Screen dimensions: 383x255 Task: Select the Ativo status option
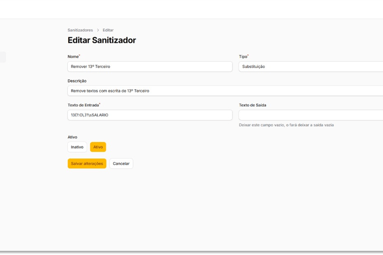pos(98,147)
